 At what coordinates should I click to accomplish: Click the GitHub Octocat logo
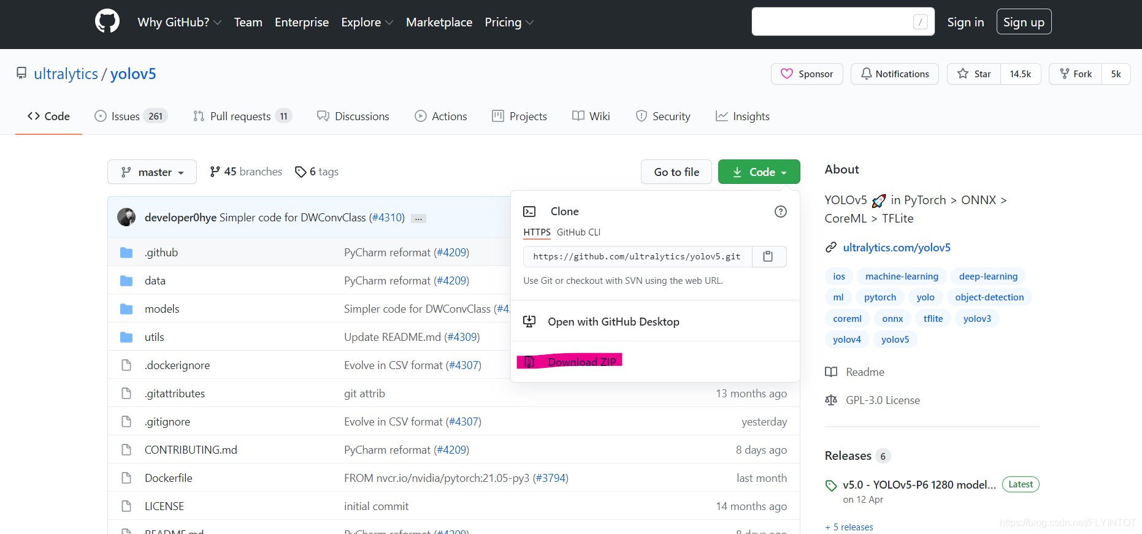point(107,21)
